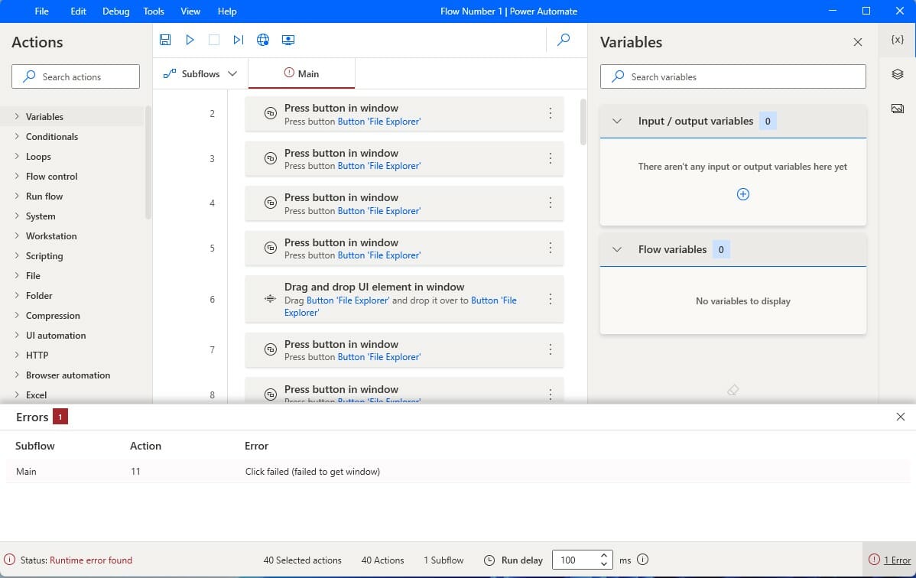Select the Drag and drop UI element action
Viewport: 916px width, 578px height.
point(404,299)
